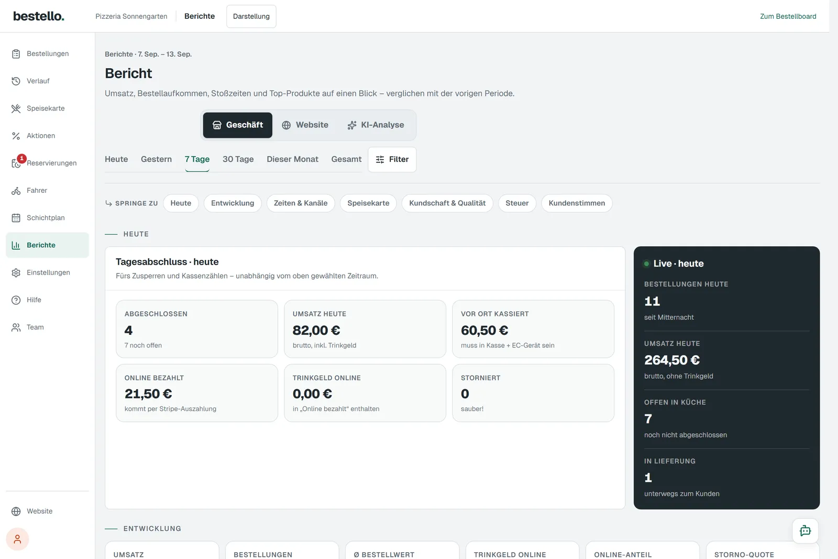Screen dimensions: 838x559
Task: Open Aktionen in the sidebar
Action: [x=47, y=136]
